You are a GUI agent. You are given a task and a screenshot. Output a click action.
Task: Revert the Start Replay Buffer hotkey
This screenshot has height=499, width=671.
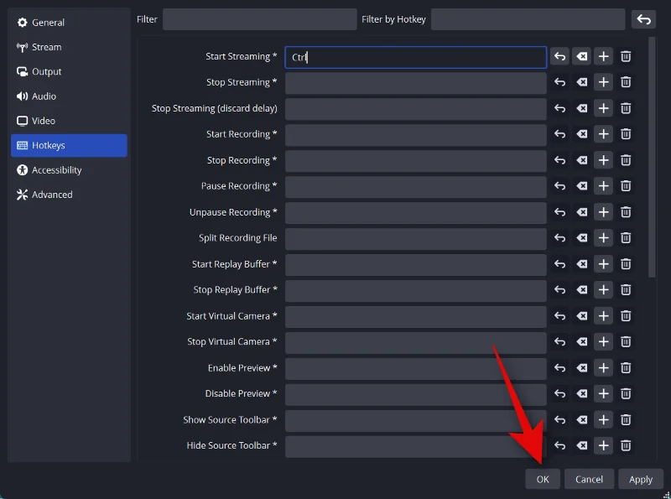[559, 264]
